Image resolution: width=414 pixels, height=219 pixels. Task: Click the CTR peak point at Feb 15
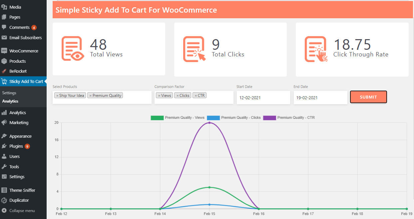tap(209, 123)
